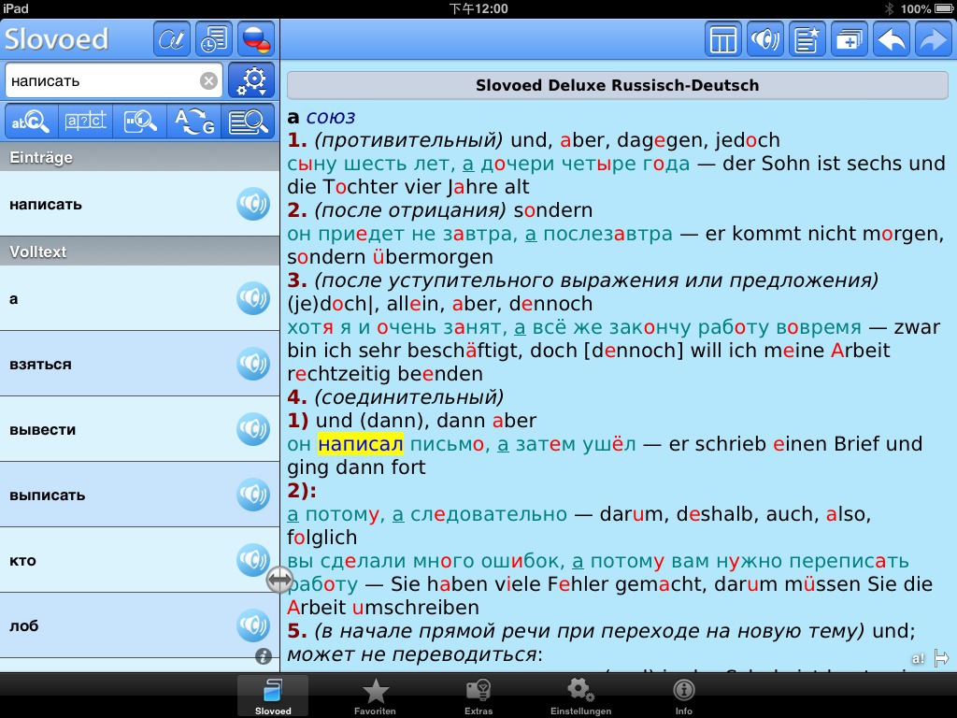Viewport: 957px width, 718px height.
Task: Tap the word союз part-of-speech label
Action: [x=330, y=117]
